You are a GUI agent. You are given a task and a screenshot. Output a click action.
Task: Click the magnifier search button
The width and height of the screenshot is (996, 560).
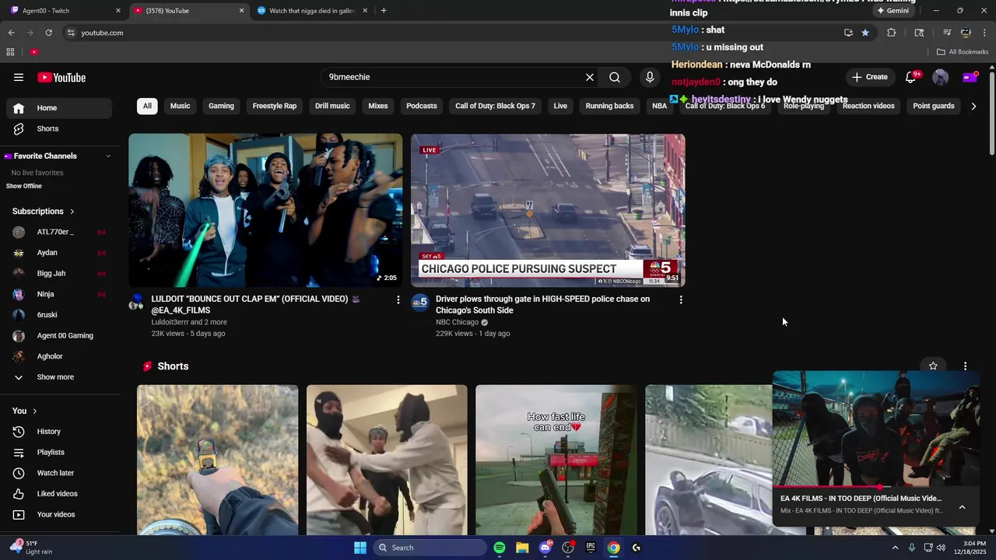coord(615,77)
